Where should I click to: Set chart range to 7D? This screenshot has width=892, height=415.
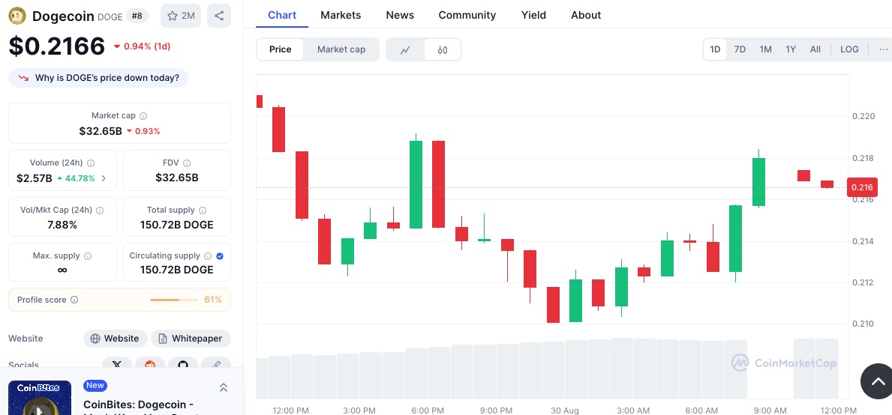pos(740,49)
